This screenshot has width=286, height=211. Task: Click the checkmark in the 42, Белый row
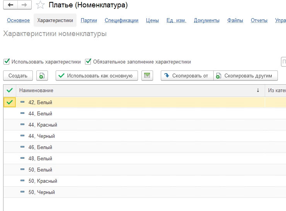click(10, 102)
